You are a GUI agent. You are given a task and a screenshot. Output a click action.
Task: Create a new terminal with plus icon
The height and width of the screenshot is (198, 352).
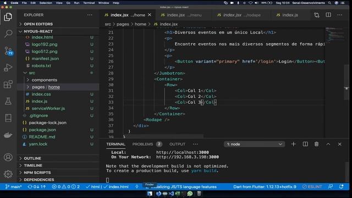coord(293,144)
